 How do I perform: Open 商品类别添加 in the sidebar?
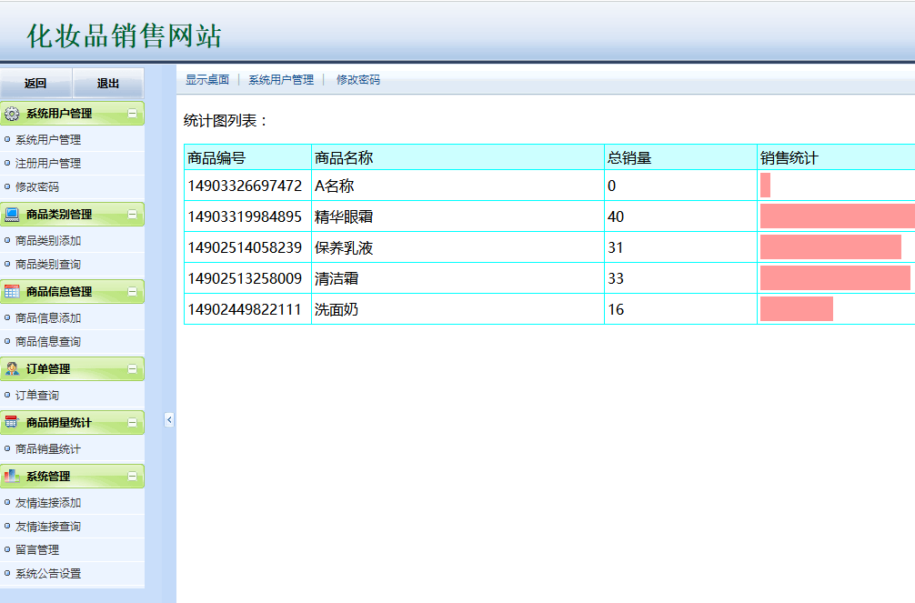coord(48,240)
